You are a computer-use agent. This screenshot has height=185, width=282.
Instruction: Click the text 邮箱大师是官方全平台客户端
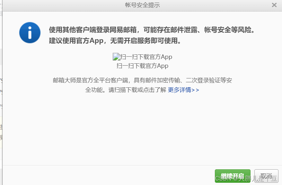(x=90, y=80)
